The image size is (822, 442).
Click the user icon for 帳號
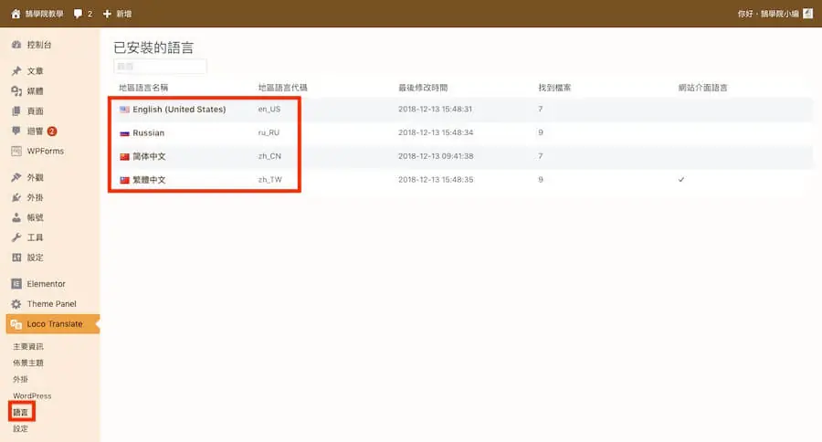tap(16, 217)
